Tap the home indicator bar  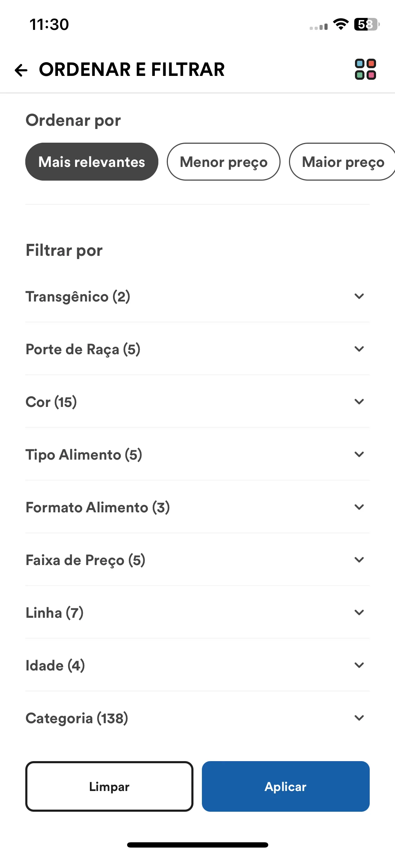(x=198, y=845)
